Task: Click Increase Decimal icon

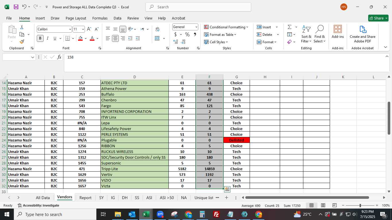Action: (x=175, y=42)
